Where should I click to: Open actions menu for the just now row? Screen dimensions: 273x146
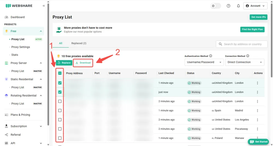pos(257,92)
